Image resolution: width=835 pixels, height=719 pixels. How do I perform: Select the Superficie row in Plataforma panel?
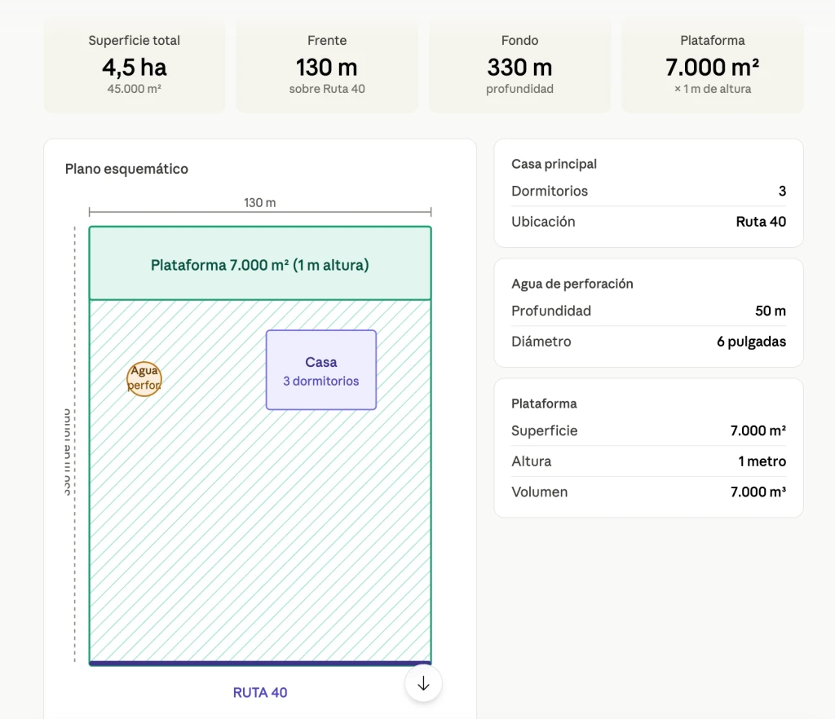click(x=648, y=430)
